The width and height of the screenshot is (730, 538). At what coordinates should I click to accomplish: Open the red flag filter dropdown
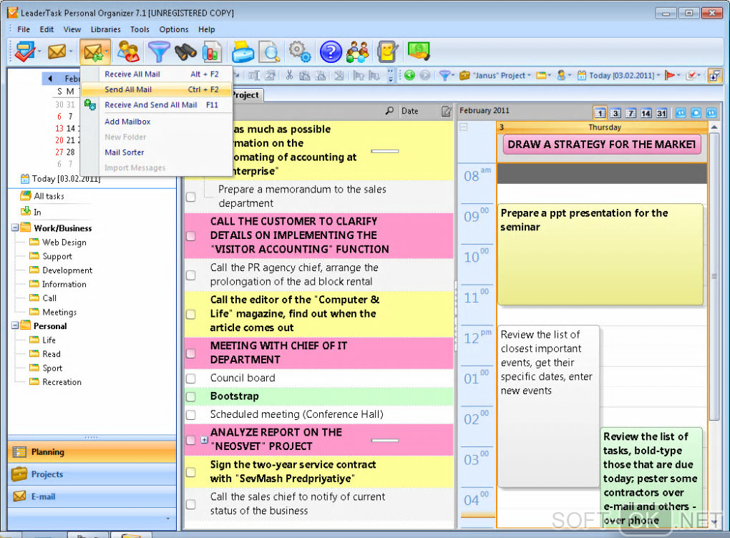672,75
